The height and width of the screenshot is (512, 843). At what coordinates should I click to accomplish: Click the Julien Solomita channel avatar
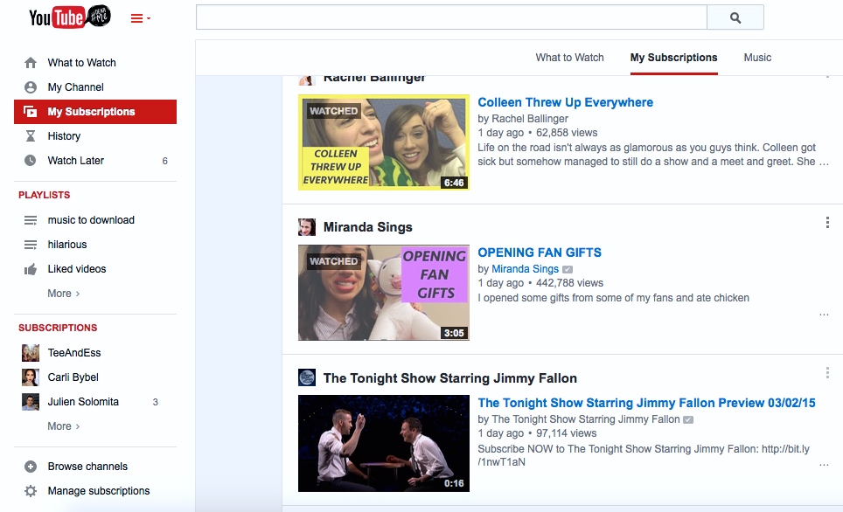point(30,402)
